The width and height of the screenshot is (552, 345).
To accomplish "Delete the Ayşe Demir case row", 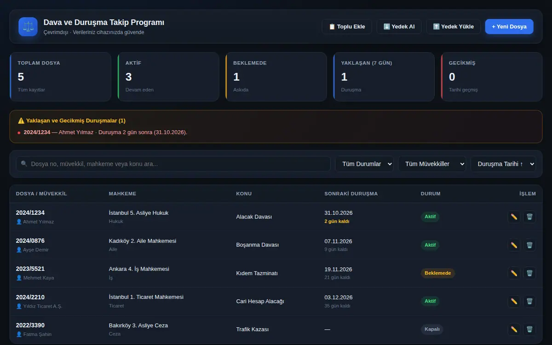I will click(529, 245).
